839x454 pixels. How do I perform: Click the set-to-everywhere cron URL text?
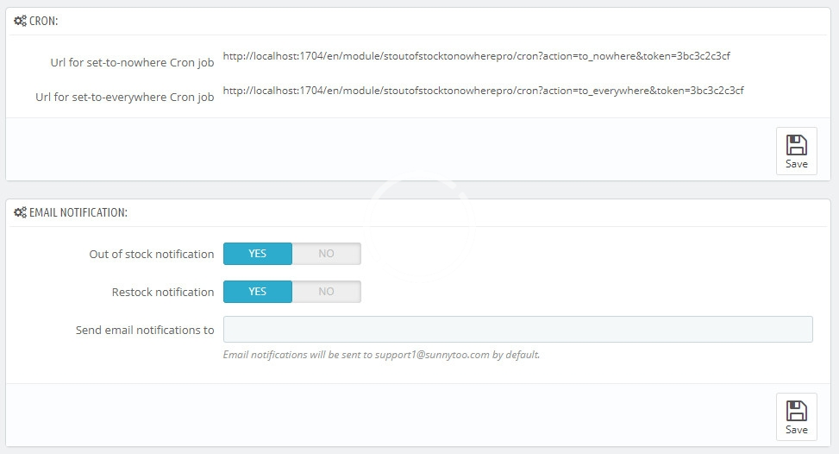point(483,90)
